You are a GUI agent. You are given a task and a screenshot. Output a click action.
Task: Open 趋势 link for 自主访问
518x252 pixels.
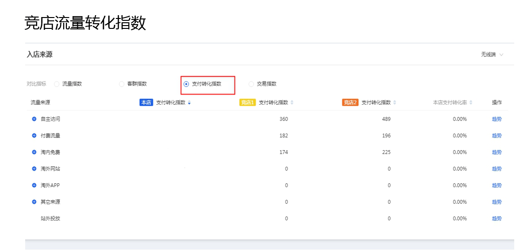tap(497, 119)
